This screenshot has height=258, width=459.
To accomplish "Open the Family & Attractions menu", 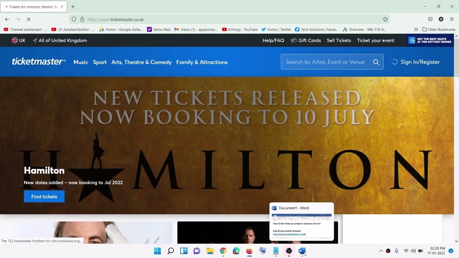I will 202,62.
